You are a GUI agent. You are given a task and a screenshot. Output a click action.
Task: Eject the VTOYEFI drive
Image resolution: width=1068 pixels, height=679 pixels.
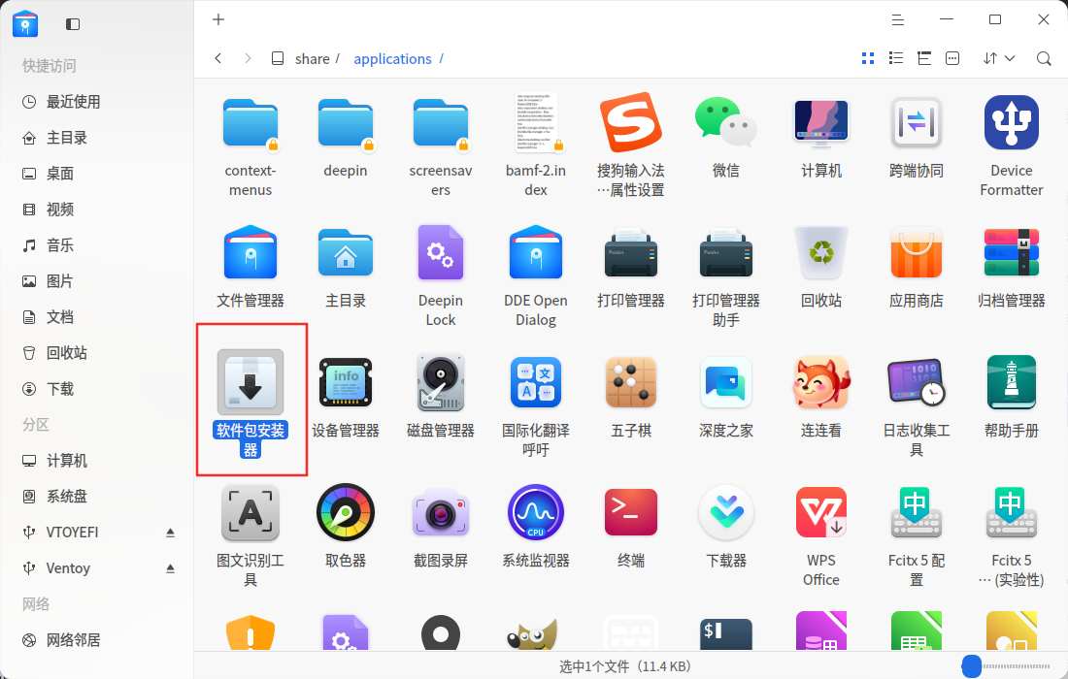[170, 533]
